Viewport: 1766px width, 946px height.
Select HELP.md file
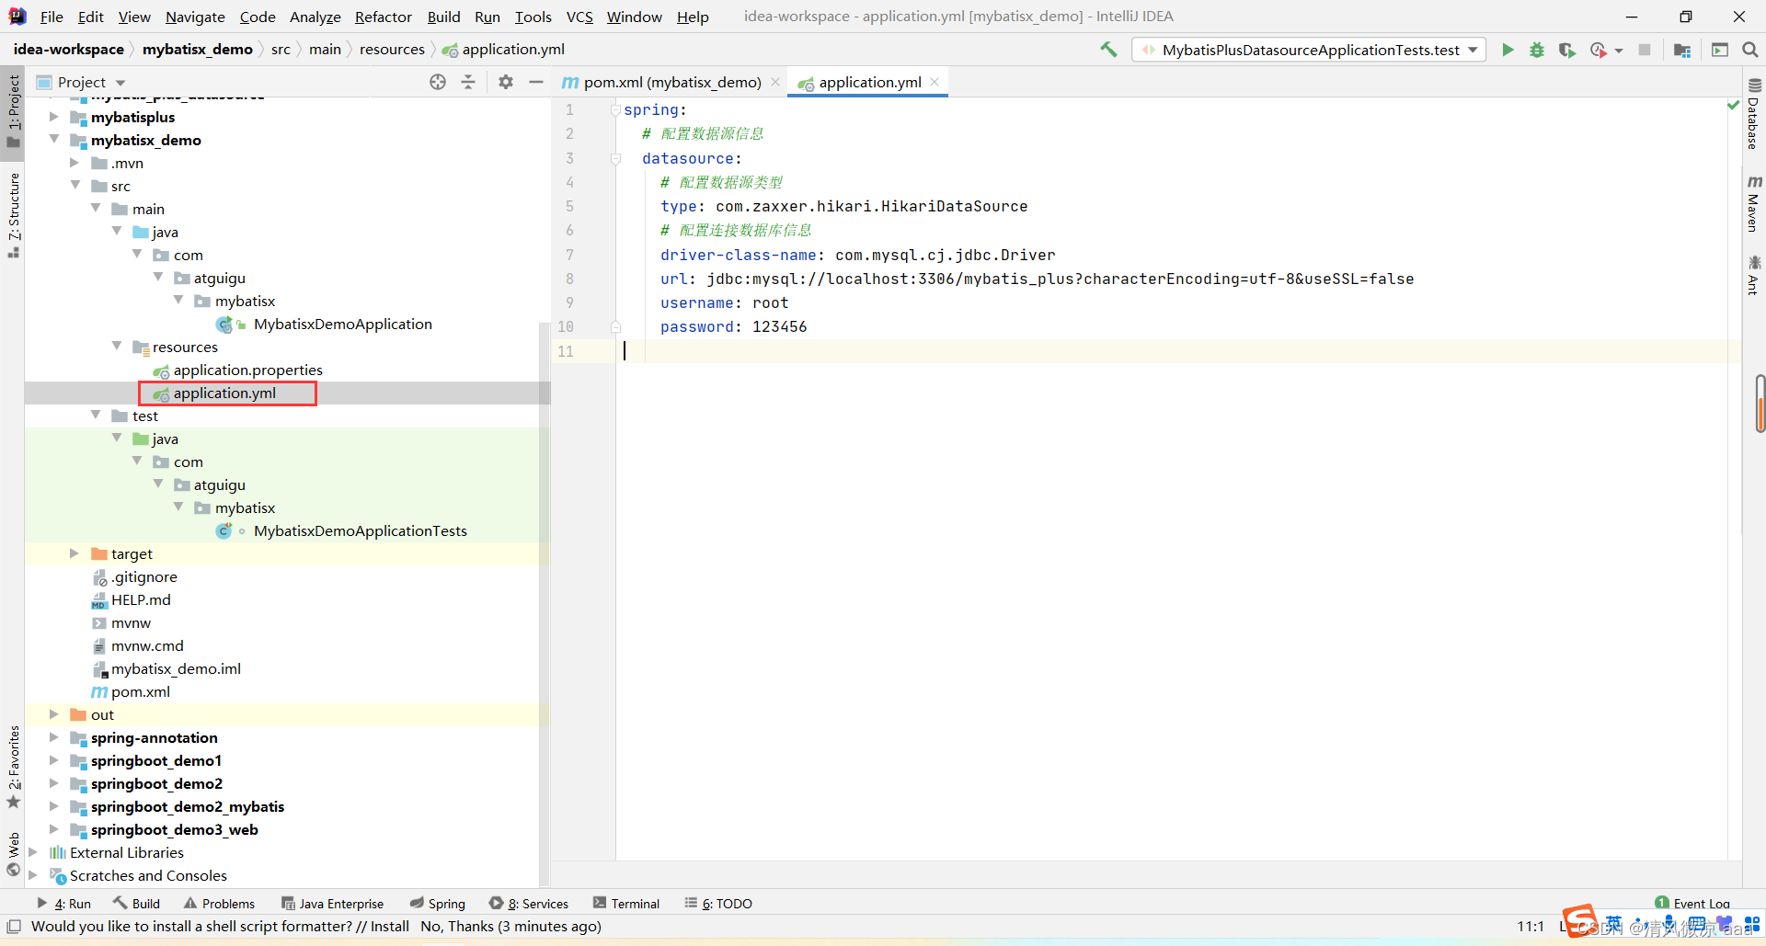[140, 599]
